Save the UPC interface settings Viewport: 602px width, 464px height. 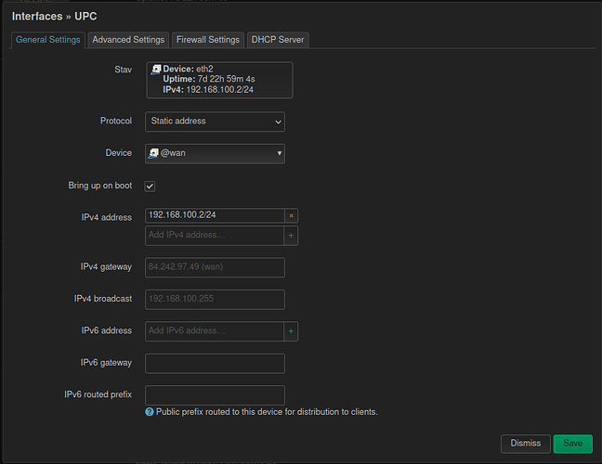(x=573, y=444)
